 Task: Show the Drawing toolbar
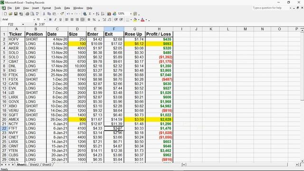(x=114, y=14)
